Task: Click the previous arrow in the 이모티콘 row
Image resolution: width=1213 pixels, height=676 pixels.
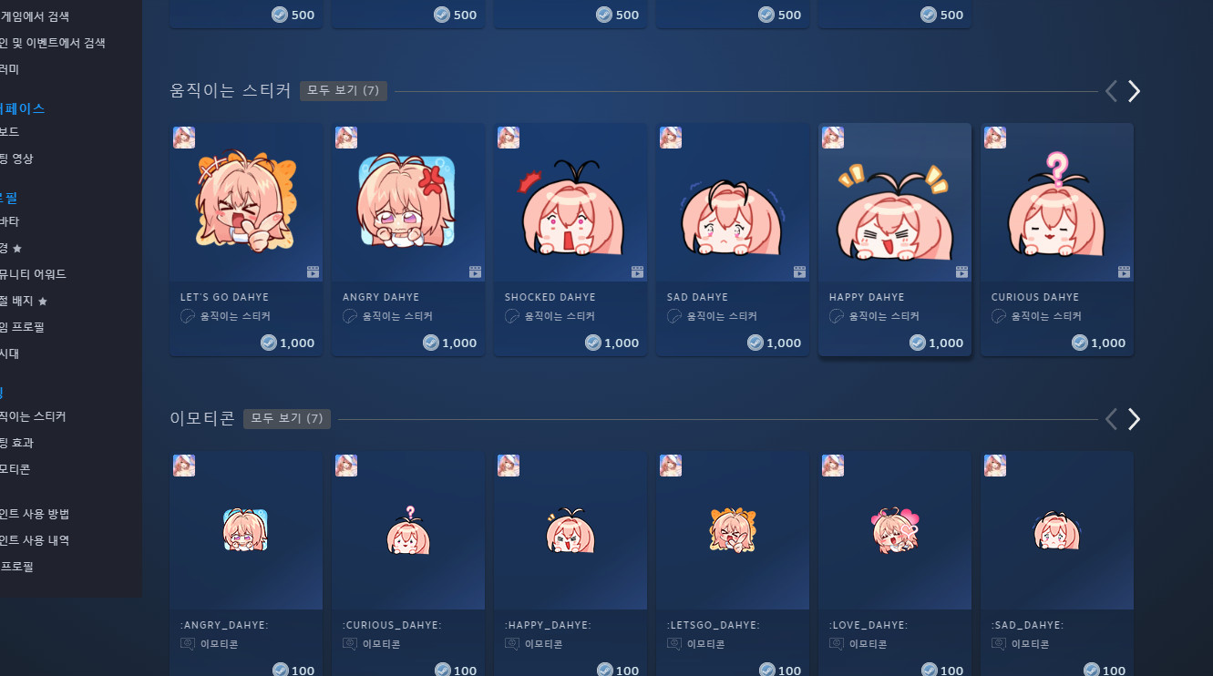Action: click(x=1111, y=419)
